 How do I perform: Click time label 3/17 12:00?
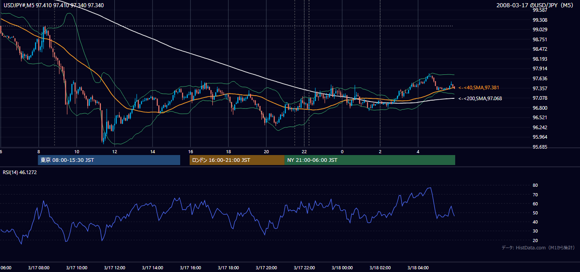click(x=114, y=268)
